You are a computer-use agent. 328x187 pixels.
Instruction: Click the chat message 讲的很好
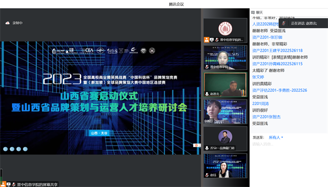(260, 110)
